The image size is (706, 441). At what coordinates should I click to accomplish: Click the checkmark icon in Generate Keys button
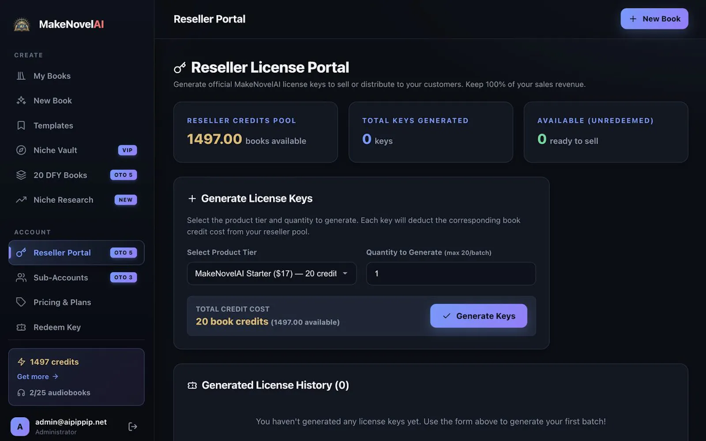pyautogui.click(x=447, y=316)
